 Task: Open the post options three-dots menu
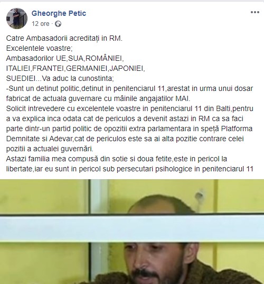click(x=255, y=12)
